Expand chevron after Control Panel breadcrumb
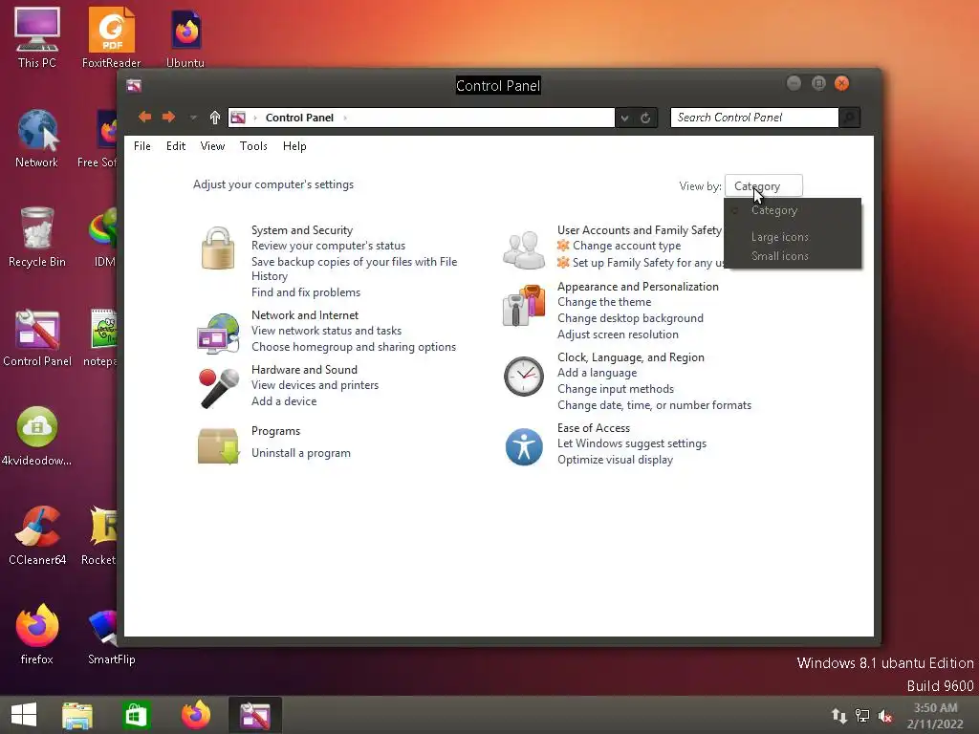Image resolution: width=979 pixels, height=734 pixels. 345,118
